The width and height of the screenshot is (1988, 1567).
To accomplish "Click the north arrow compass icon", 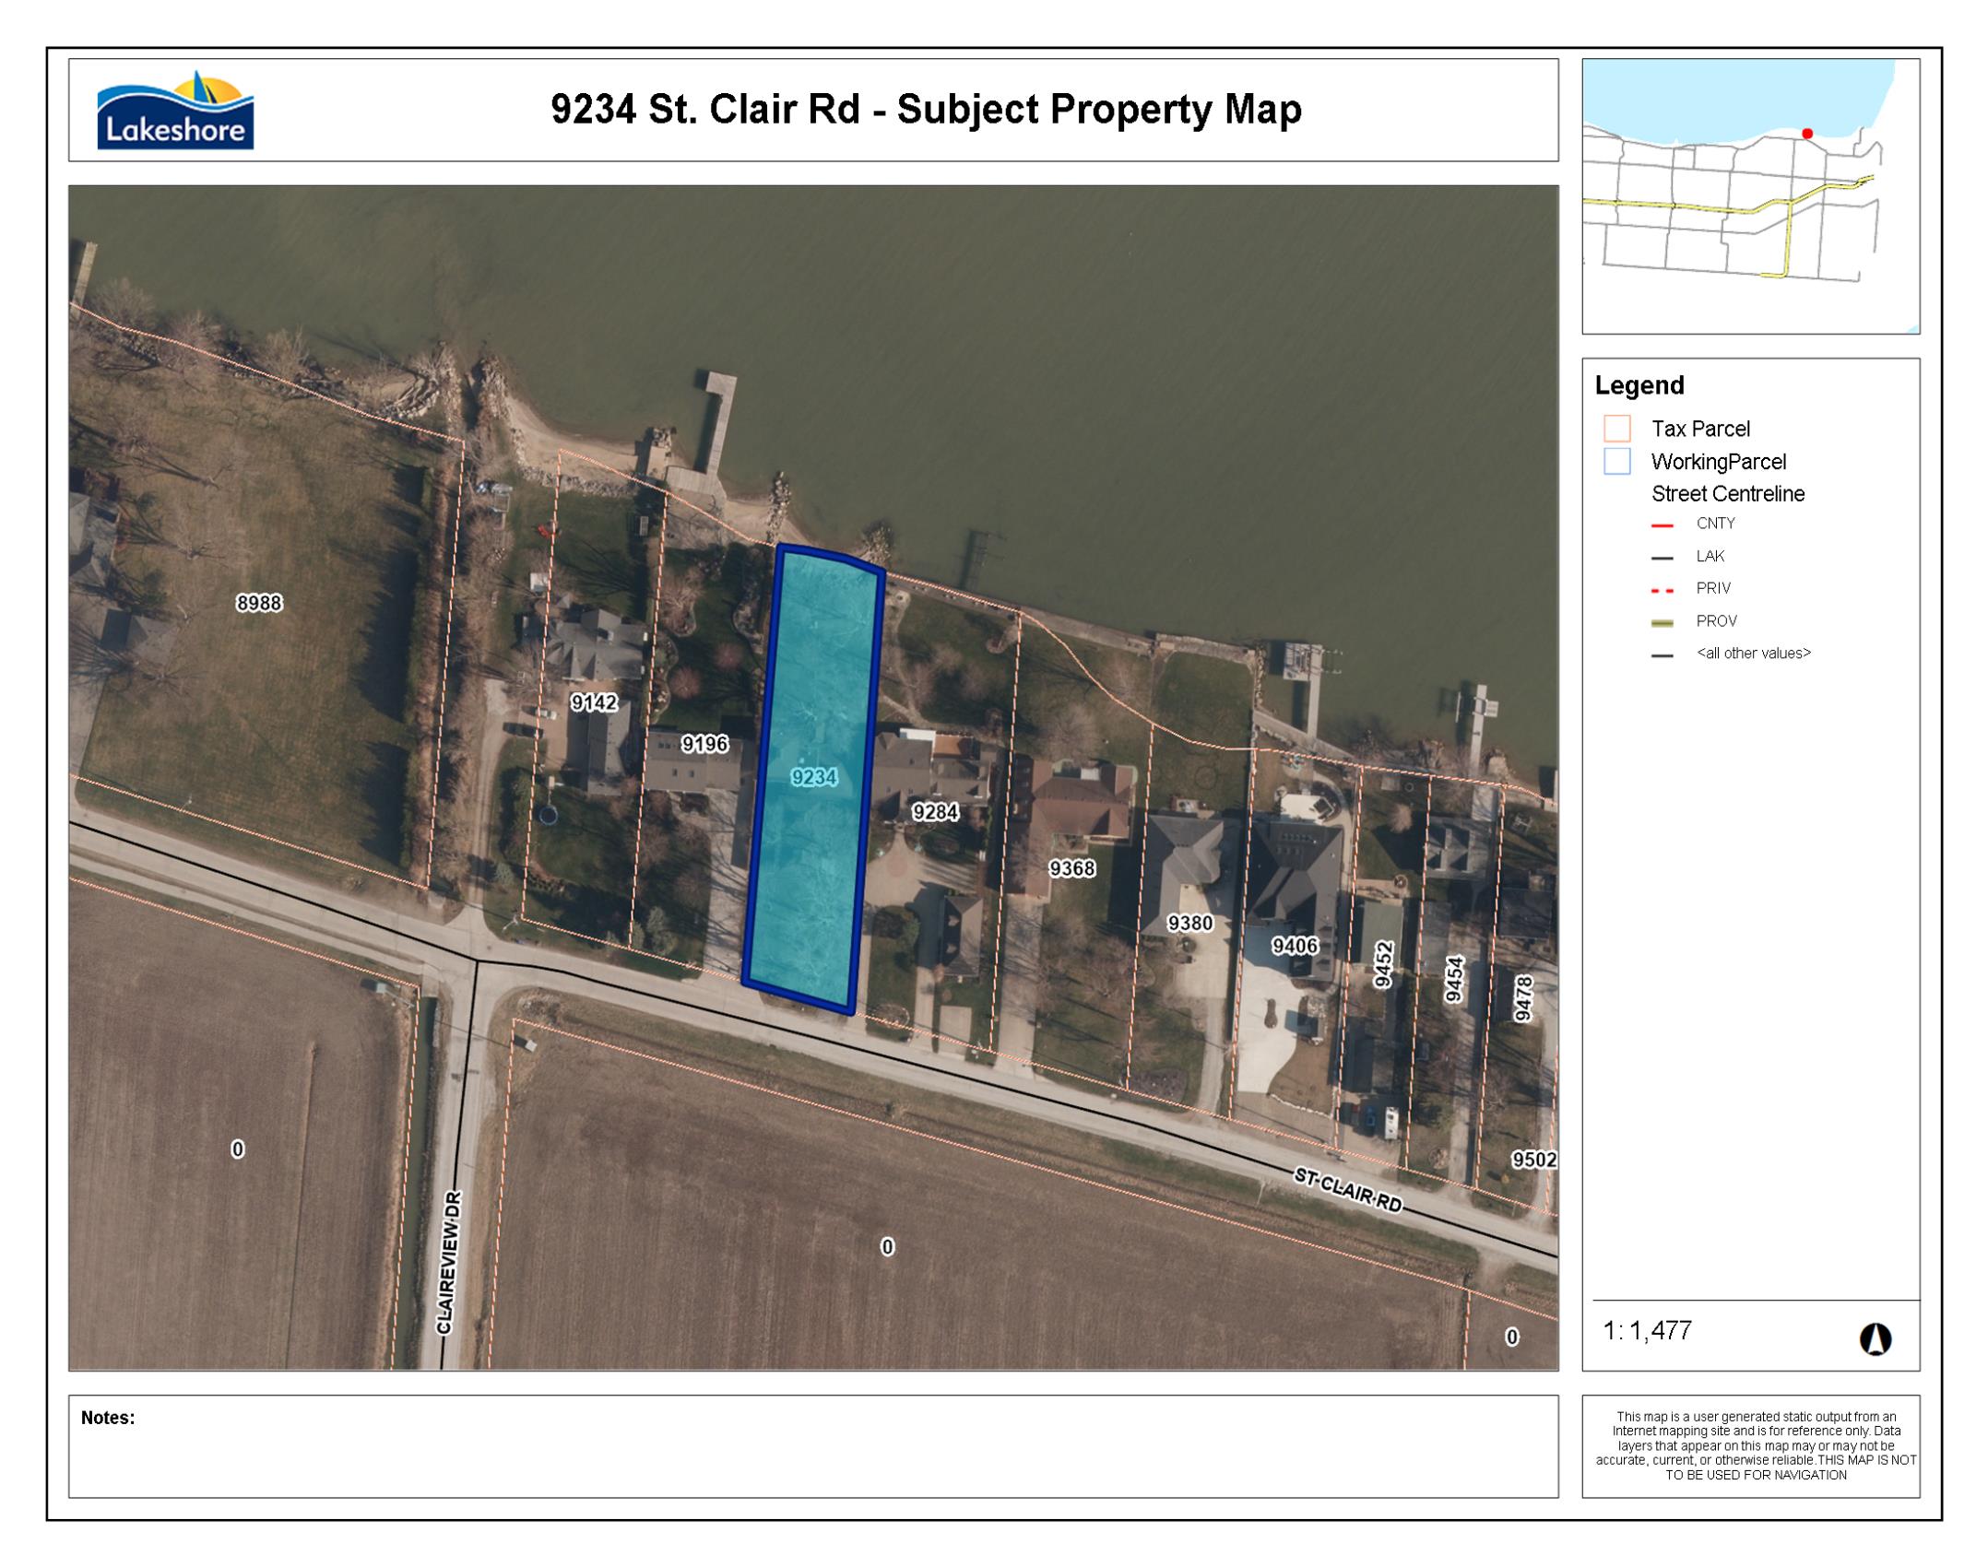I will click(x=1875, y=1338).
